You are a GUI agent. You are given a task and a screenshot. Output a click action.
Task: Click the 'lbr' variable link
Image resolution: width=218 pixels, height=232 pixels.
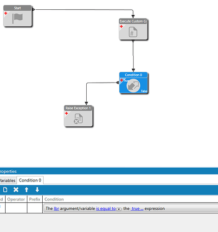(x=56, y=209)
